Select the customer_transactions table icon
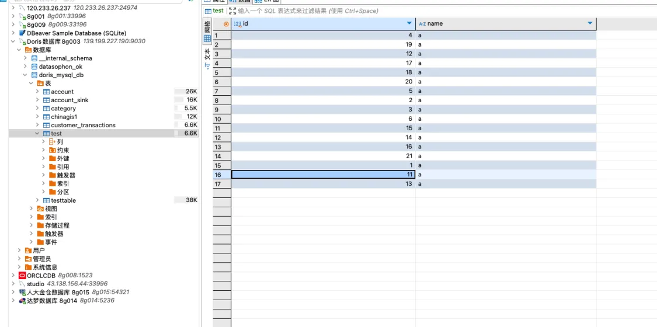The image size is (657, 327). point(46,125)
